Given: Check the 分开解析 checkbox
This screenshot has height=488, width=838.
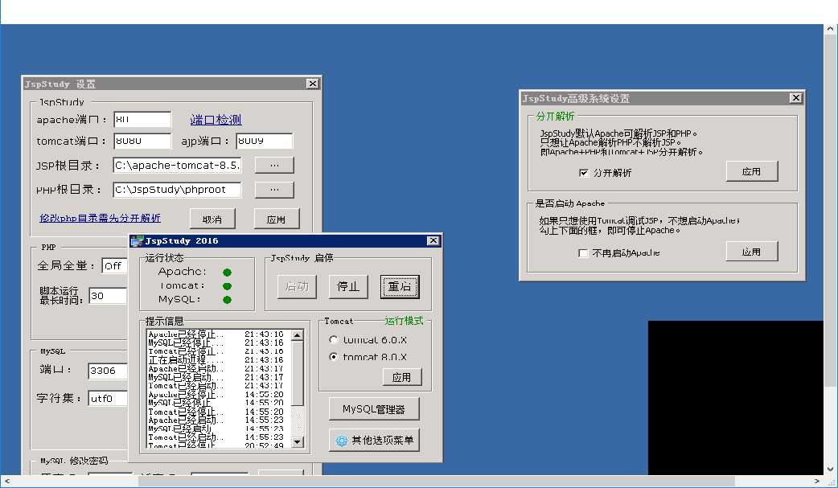Looking at the screenshot, I should (x=584, y=173).
